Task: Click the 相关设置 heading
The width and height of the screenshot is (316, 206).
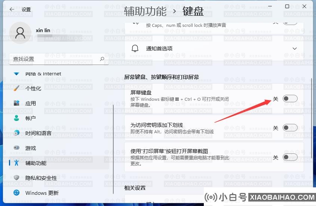Action: [x=135, y=188]
